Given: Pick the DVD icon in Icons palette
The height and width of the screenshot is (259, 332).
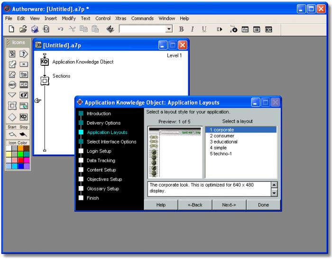Looking at the screenshot, I should click(x=24, y=106).
